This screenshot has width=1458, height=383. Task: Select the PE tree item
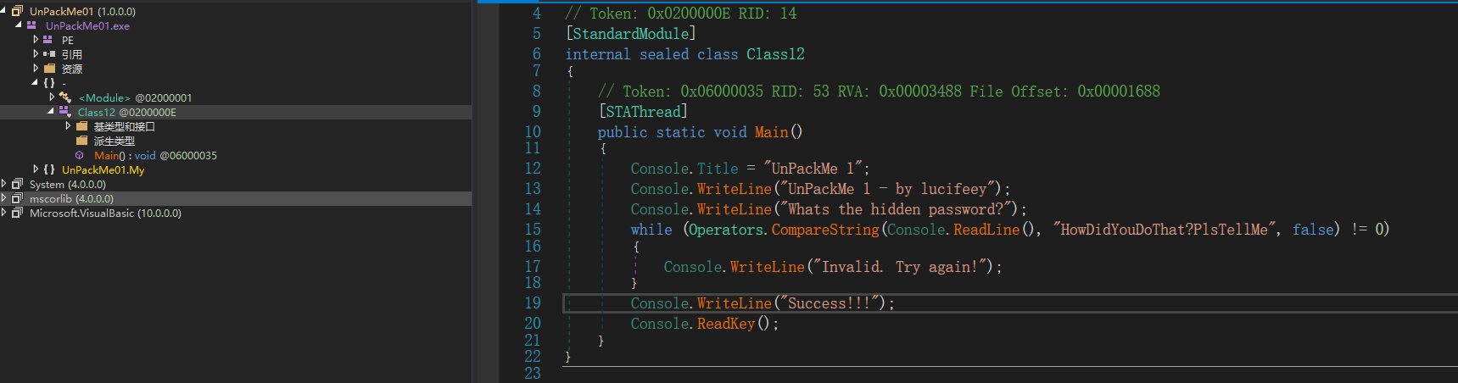click(x=68, y=40)
